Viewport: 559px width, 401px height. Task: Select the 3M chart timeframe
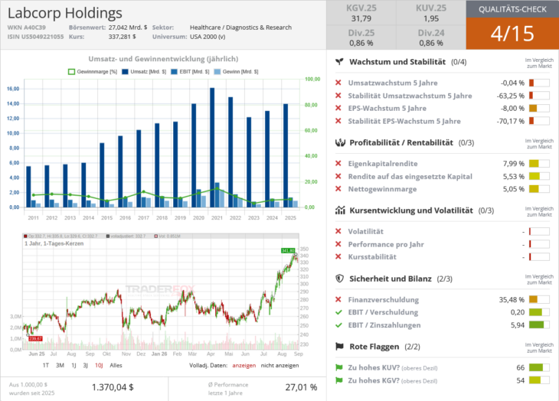[60, 365]
